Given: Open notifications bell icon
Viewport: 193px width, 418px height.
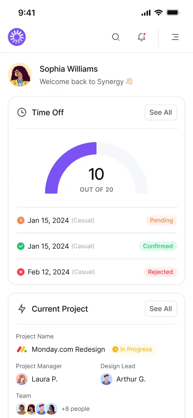Looking at the screenshot, I should [x=141, y=37].
